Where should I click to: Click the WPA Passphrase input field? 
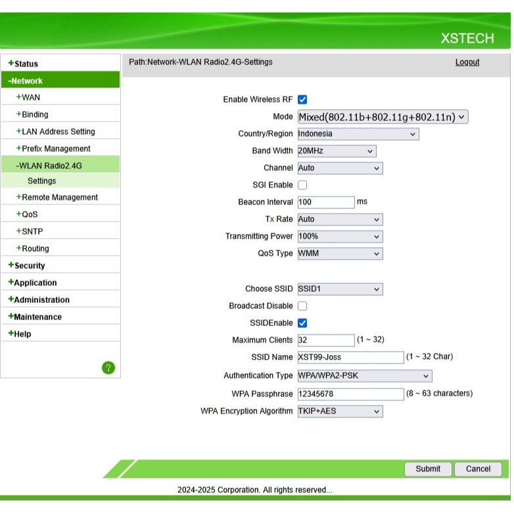coord(350,394)
